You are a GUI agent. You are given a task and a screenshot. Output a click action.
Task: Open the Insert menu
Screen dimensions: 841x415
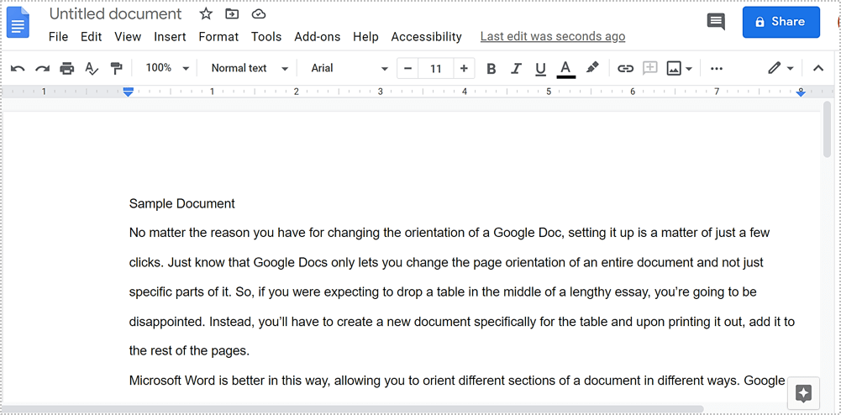point(170,37)
